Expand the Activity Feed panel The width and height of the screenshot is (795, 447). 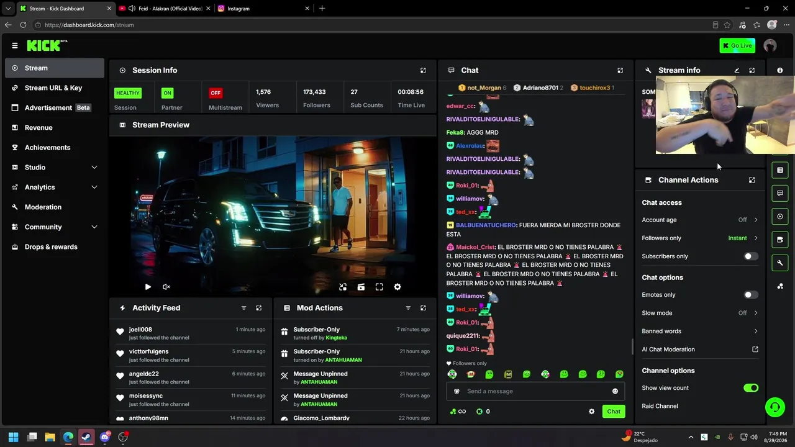[259, 308]
